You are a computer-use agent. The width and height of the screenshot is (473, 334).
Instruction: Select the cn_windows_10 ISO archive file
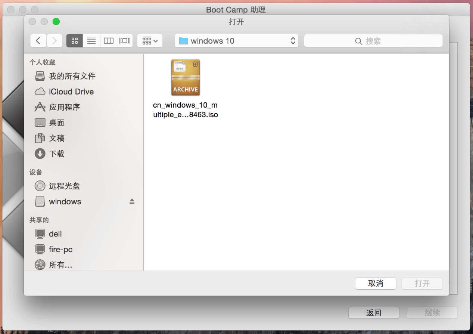[186, 78]
